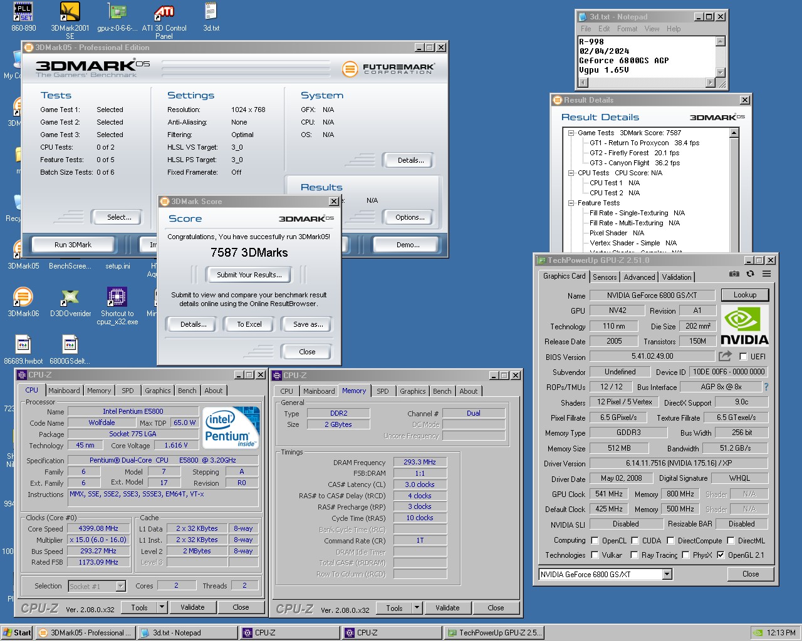Click the To Excel button
This screenshot has height=641, width=802.
pyautogui.click(x=249, y=324)
